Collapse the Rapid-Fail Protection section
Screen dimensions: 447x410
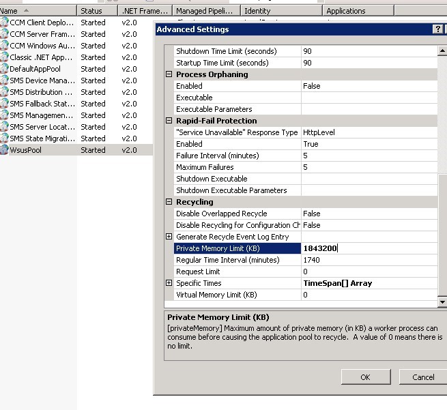tap(169, 121)
